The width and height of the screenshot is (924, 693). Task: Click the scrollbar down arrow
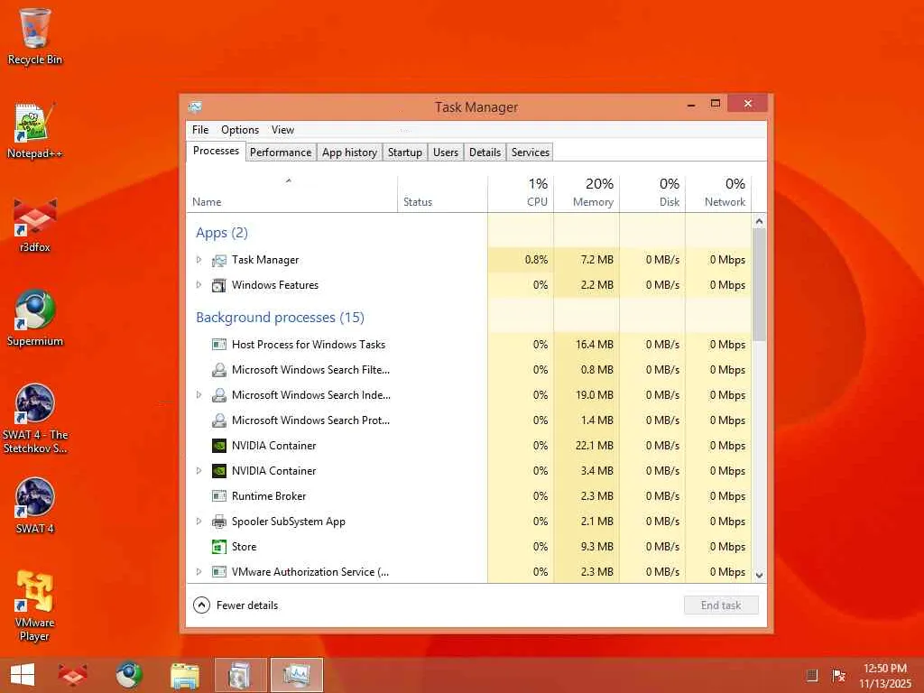coord(759,575)
